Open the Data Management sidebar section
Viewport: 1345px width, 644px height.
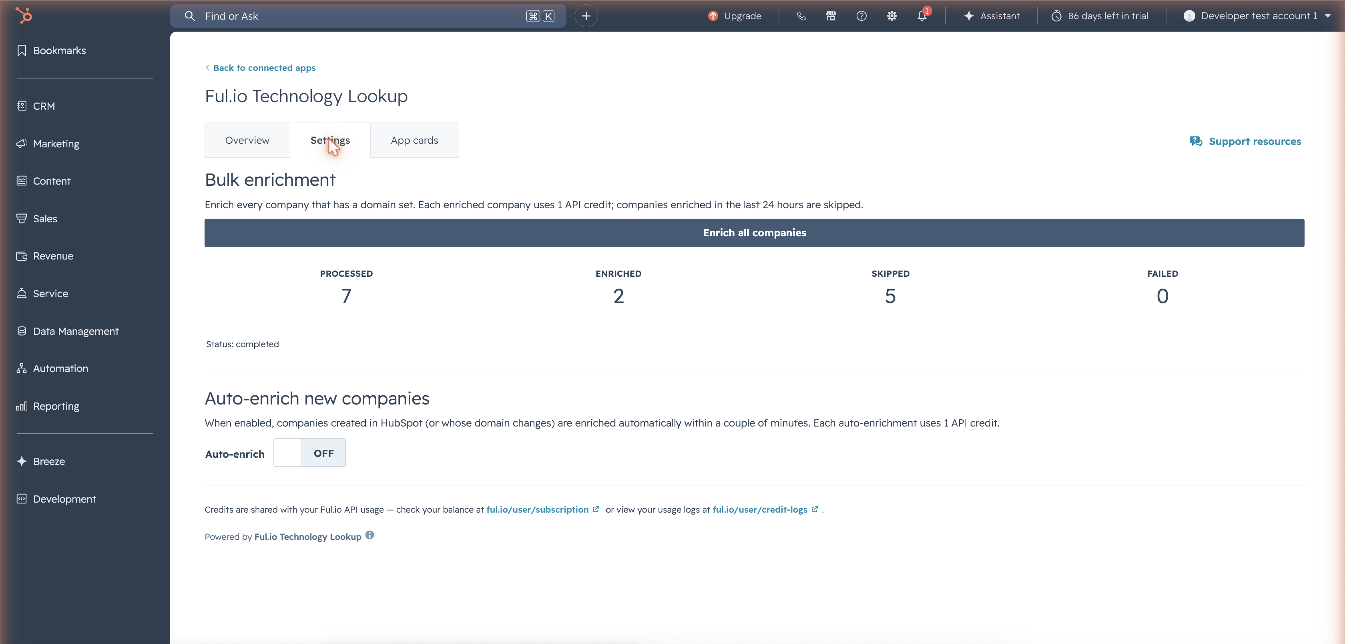coord(67,331)
